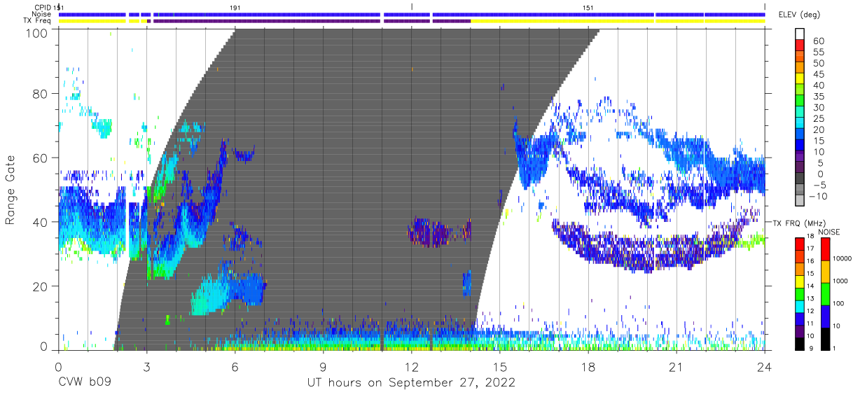The image size is (860, 397).
Task: Click the '18' hour label on the time axis
Action: click(588, 368)
